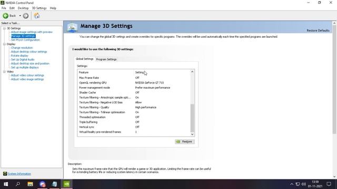Click the volume speaker tray icon

[303, 184]
